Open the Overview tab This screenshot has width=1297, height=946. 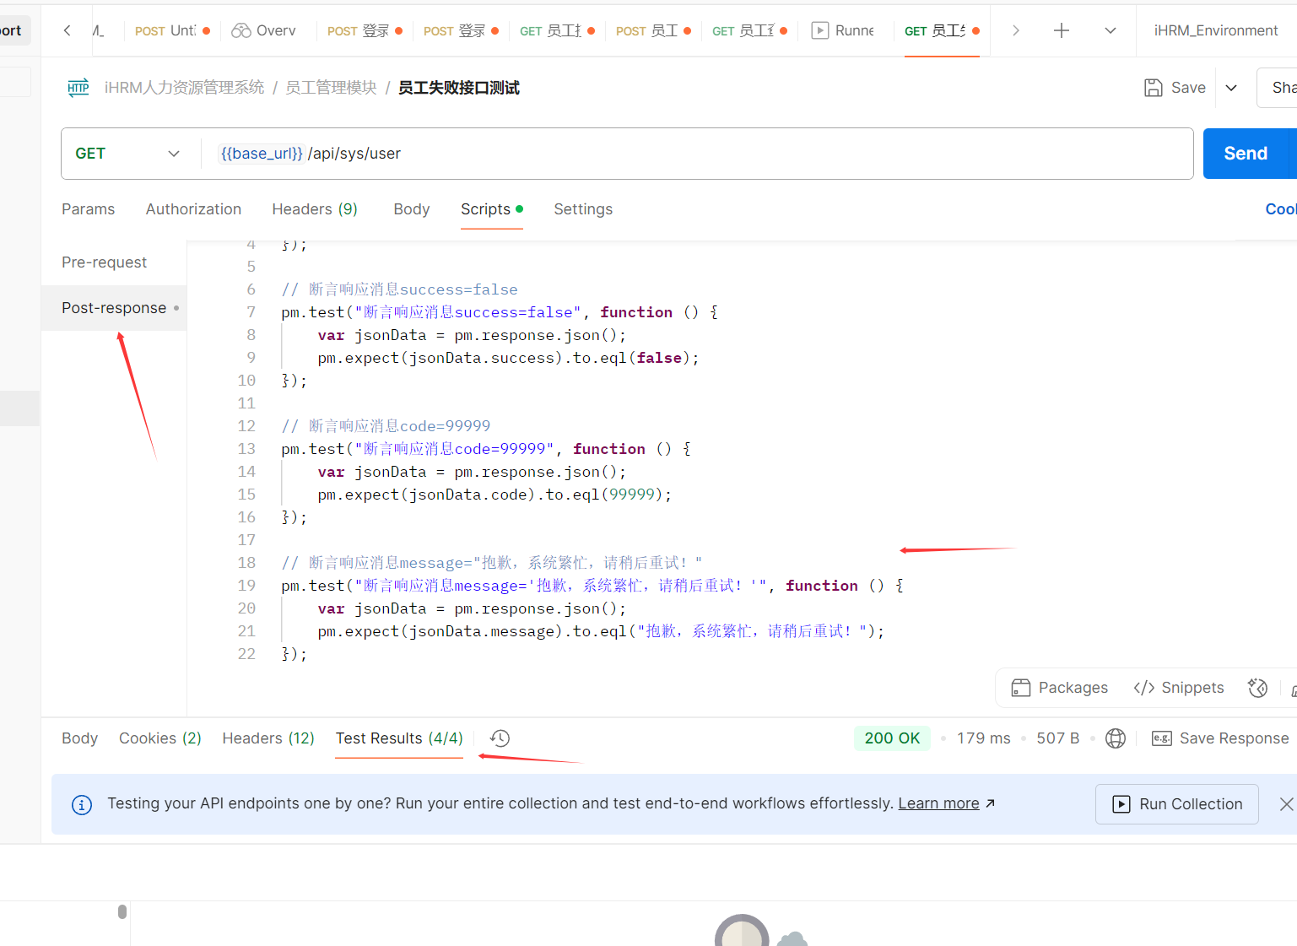click(263, 30)
